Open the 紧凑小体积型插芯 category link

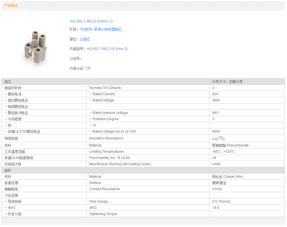pyautogui.click(x=108, y=29)
